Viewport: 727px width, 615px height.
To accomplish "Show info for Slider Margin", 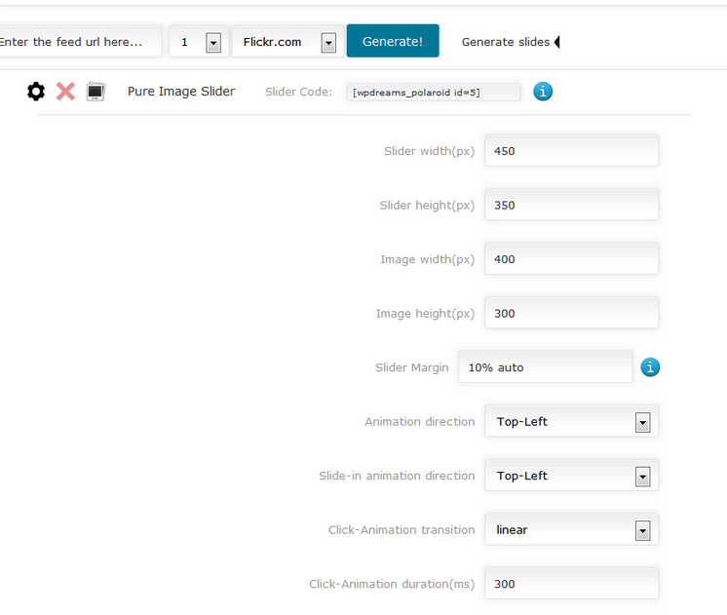I will coord(650,367).
